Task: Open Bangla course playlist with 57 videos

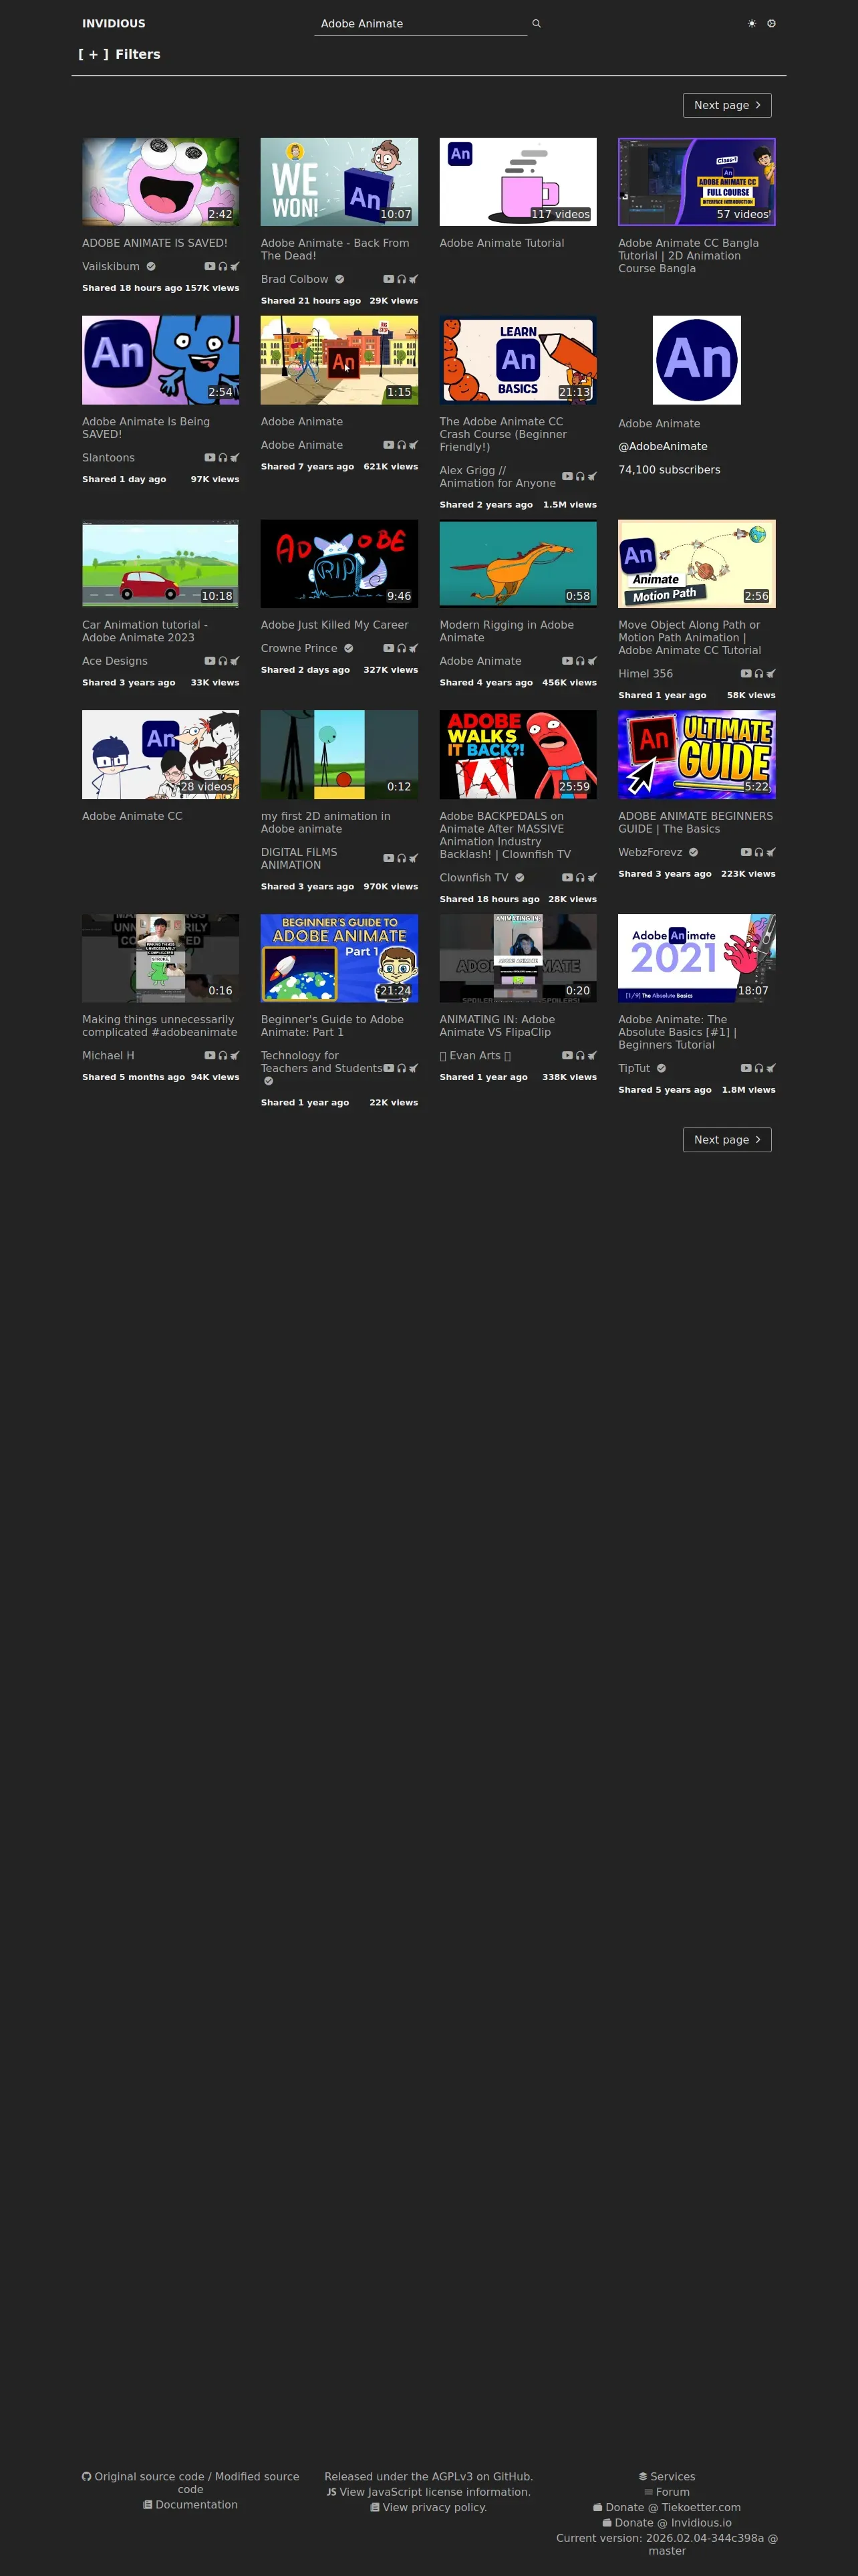Action: tap(697, 182)
